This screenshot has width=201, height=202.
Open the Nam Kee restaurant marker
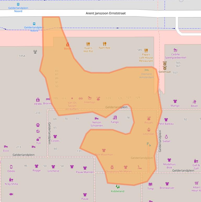coord(105,44)
